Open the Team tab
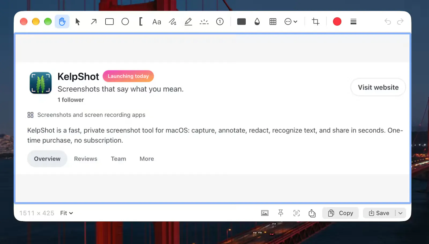 coord(119,159)
